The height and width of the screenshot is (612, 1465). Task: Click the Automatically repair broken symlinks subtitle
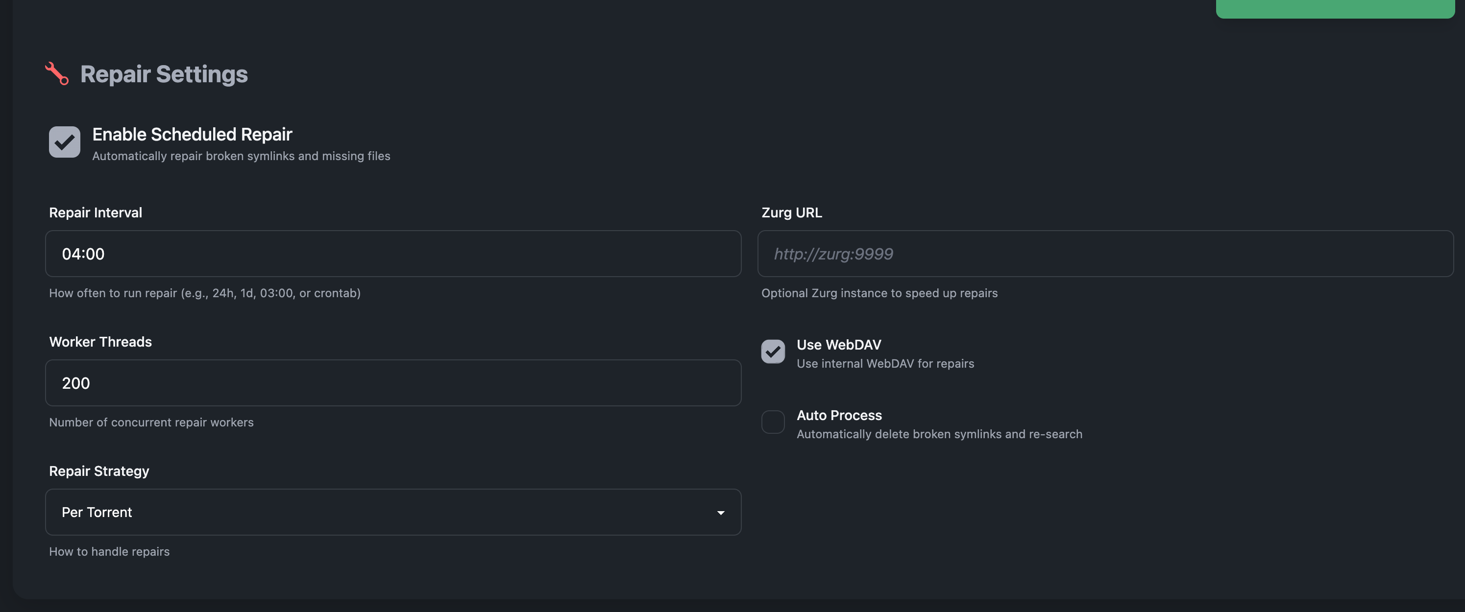point(241,156)
